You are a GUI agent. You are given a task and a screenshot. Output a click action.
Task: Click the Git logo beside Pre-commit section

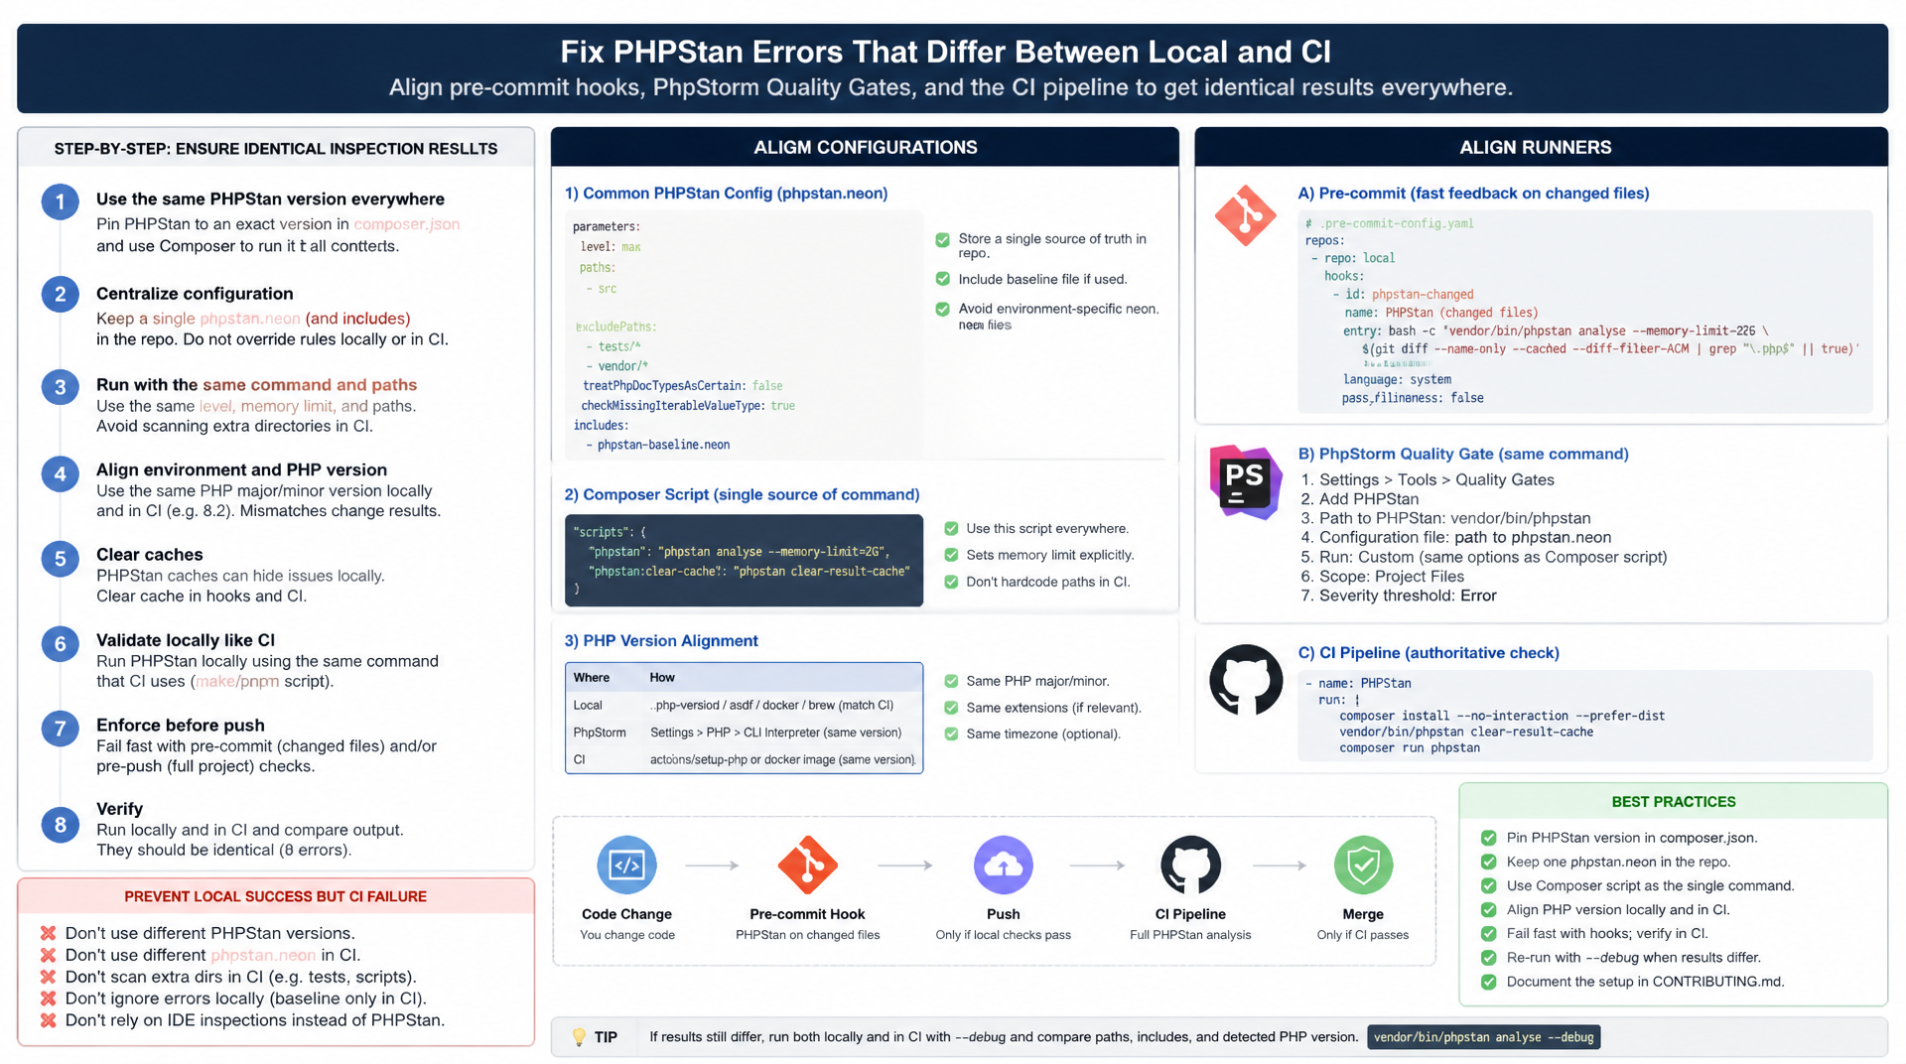[x=1245, y=215]
